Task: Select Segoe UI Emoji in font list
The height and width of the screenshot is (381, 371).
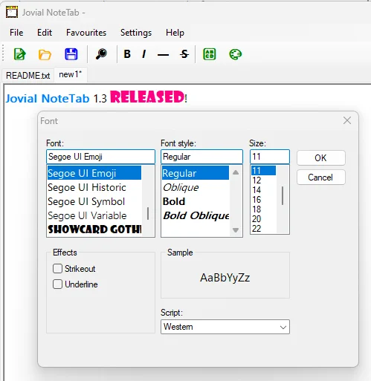Action: pos(94,173)
